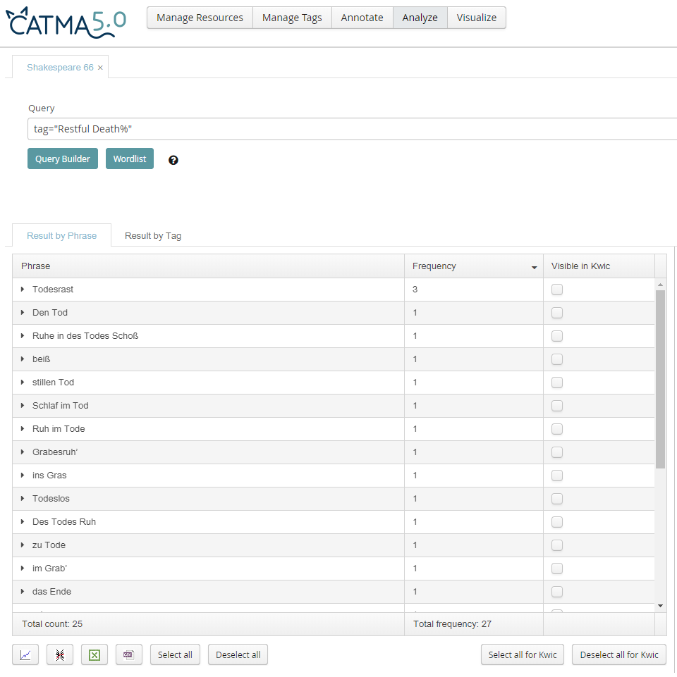677x677 pixels.
Task: Open the Visualize module
Action: tap(476, 18)
